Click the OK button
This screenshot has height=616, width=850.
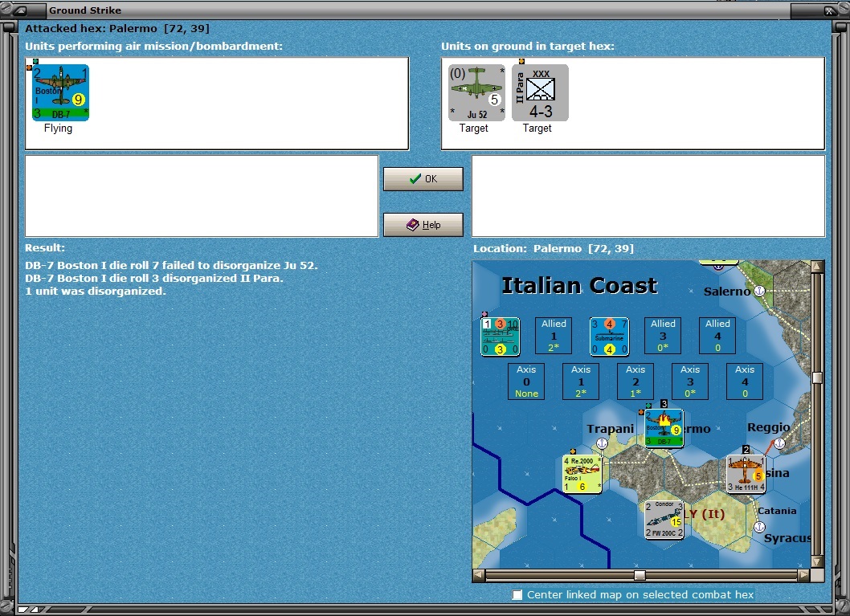(423, 179)
